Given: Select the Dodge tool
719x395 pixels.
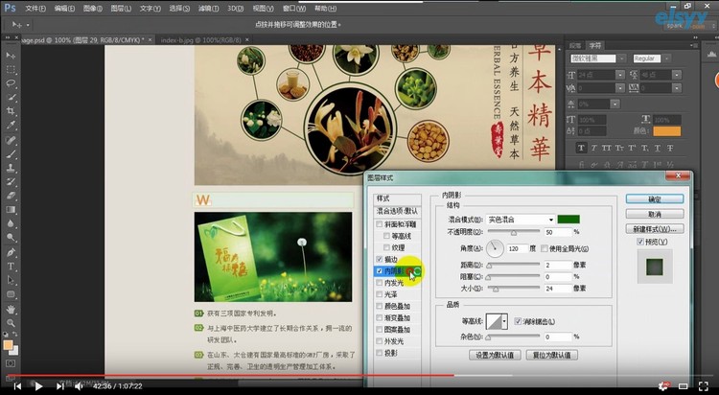Looking at the screenshot, I should 11,237.
